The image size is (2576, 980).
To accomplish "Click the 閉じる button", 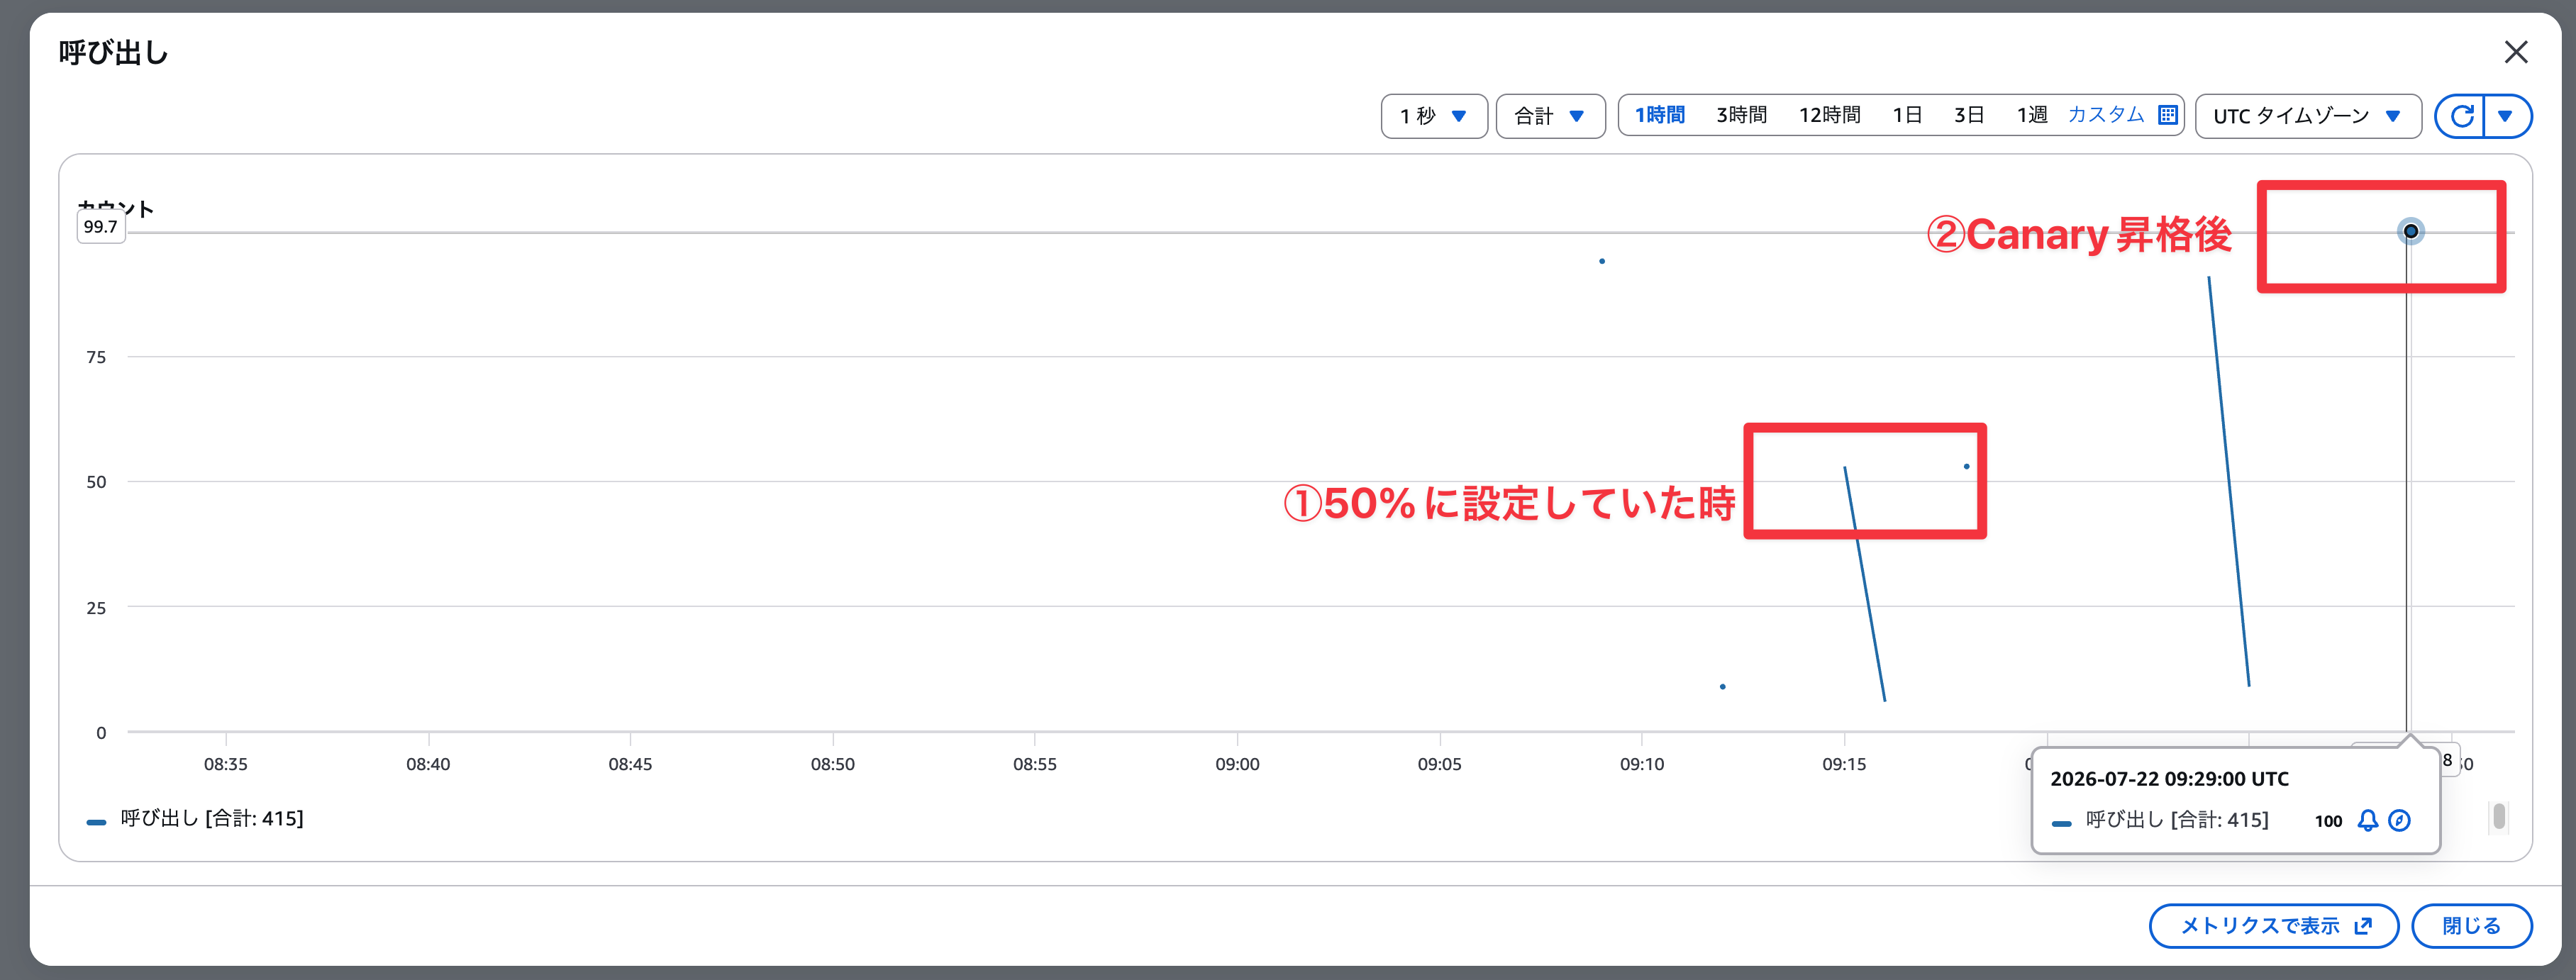I will coord(2472,926).
